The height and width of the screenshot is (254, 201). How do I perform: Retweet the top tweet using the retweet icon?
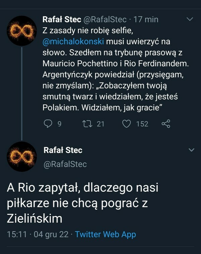[86, 124]
